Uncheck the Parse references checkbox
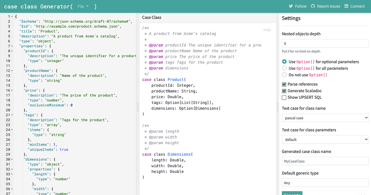371x195 pixels. [x=284, y=84]
